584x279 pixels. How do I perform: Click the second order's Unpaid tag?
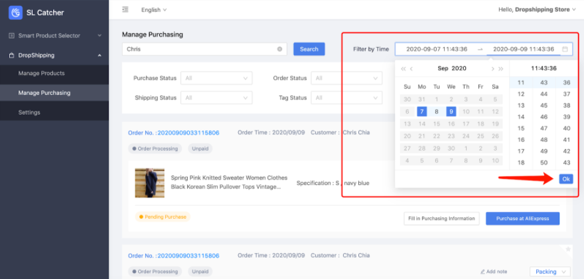tap(200, 271)
